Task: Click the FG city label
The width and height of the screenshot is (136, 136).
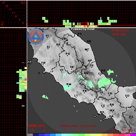Action: click(x=127, y=95)
